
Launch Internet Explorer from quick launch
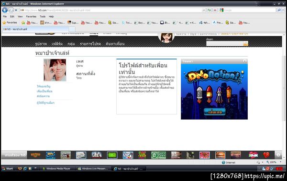tap(25, 169)
